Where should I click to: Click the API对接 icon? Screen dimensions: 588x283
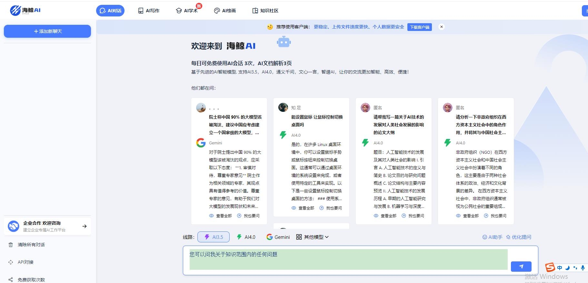coord(11,262)
